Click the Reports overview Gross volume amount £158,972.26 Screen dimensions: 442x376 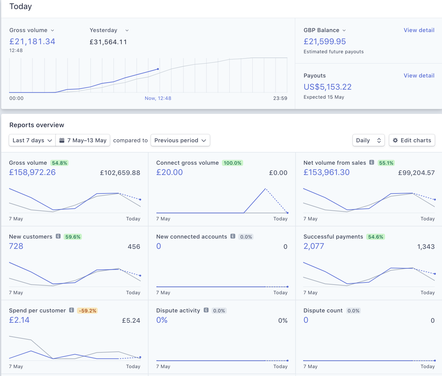(x=32, y=172)
